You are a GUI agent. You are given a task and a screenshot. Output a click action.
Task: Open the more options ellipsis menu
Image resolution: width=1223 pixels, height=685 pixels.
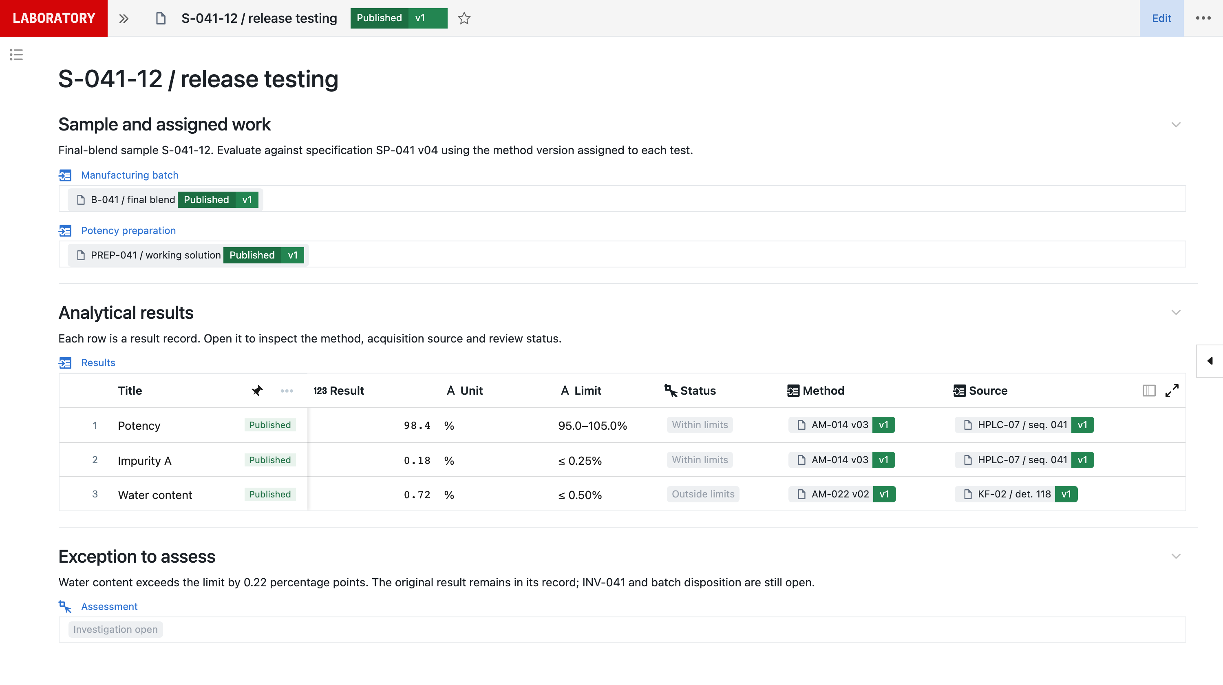[1203, 18]
